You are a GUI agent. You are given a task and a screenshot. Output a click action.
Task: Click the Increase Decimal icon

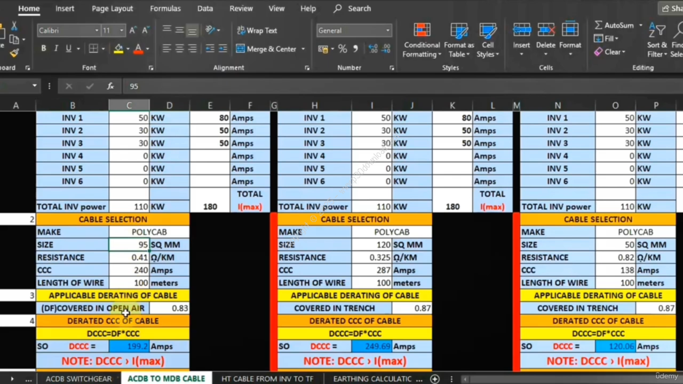373,49
